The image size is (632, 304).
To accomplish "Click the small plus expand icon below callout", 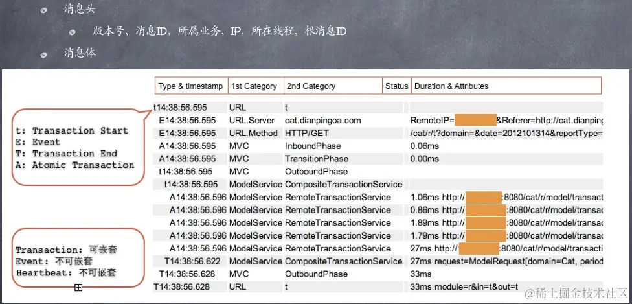I will 78,287.
